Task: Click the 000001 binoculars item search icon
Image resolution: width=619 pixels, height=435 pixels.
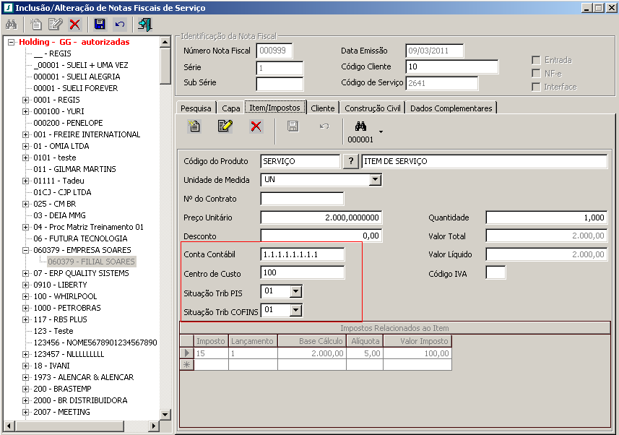Action: 360,126
